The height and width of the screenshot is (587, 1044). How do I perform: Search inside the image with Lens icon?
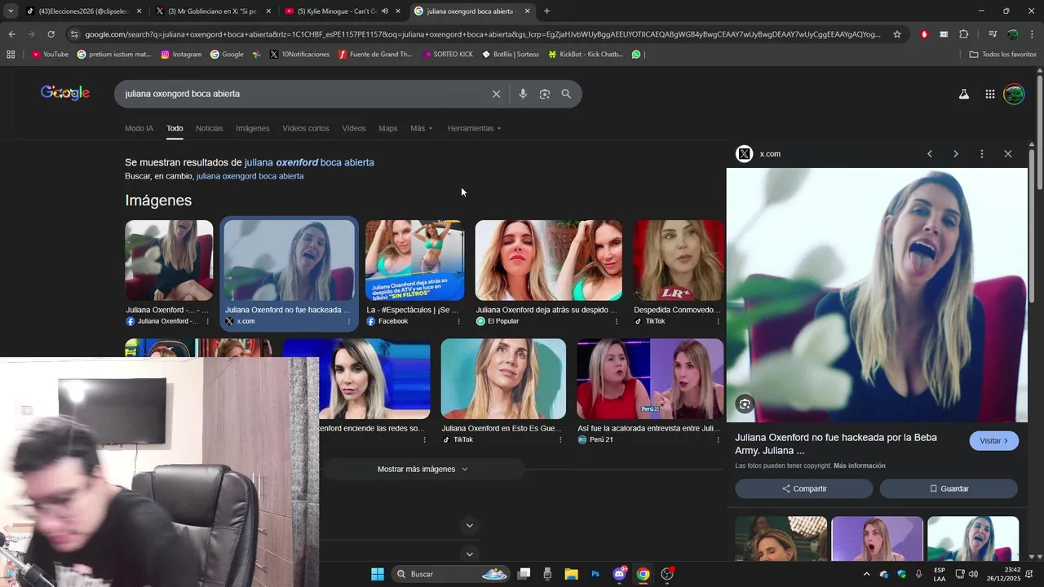click(745, 404)
